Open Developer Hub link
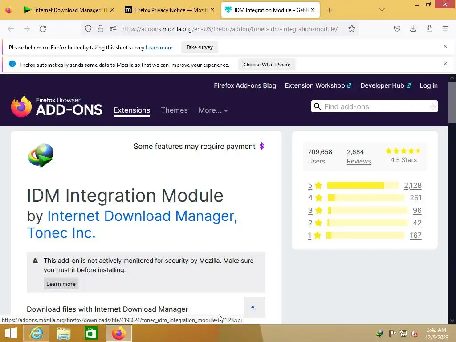 [x=386, y=85]
